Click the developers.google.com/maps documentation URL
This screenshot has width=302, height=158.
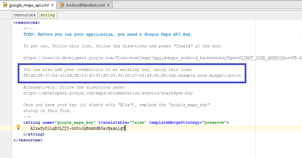[108, 93]
